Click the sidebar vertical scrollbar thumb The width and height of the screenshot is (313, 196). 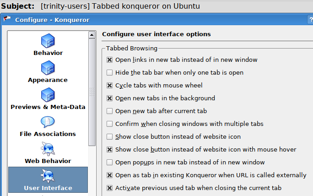[92, 92]
